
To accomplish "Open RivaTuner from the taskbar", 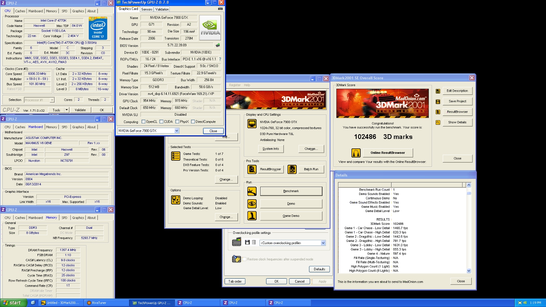I will click(x=106, y=303).
